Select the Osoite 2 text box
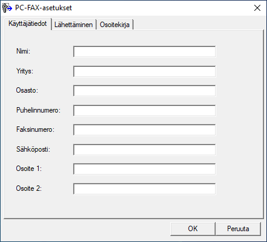Viewport: 267px width, 242px height. [x=144, y=188]
